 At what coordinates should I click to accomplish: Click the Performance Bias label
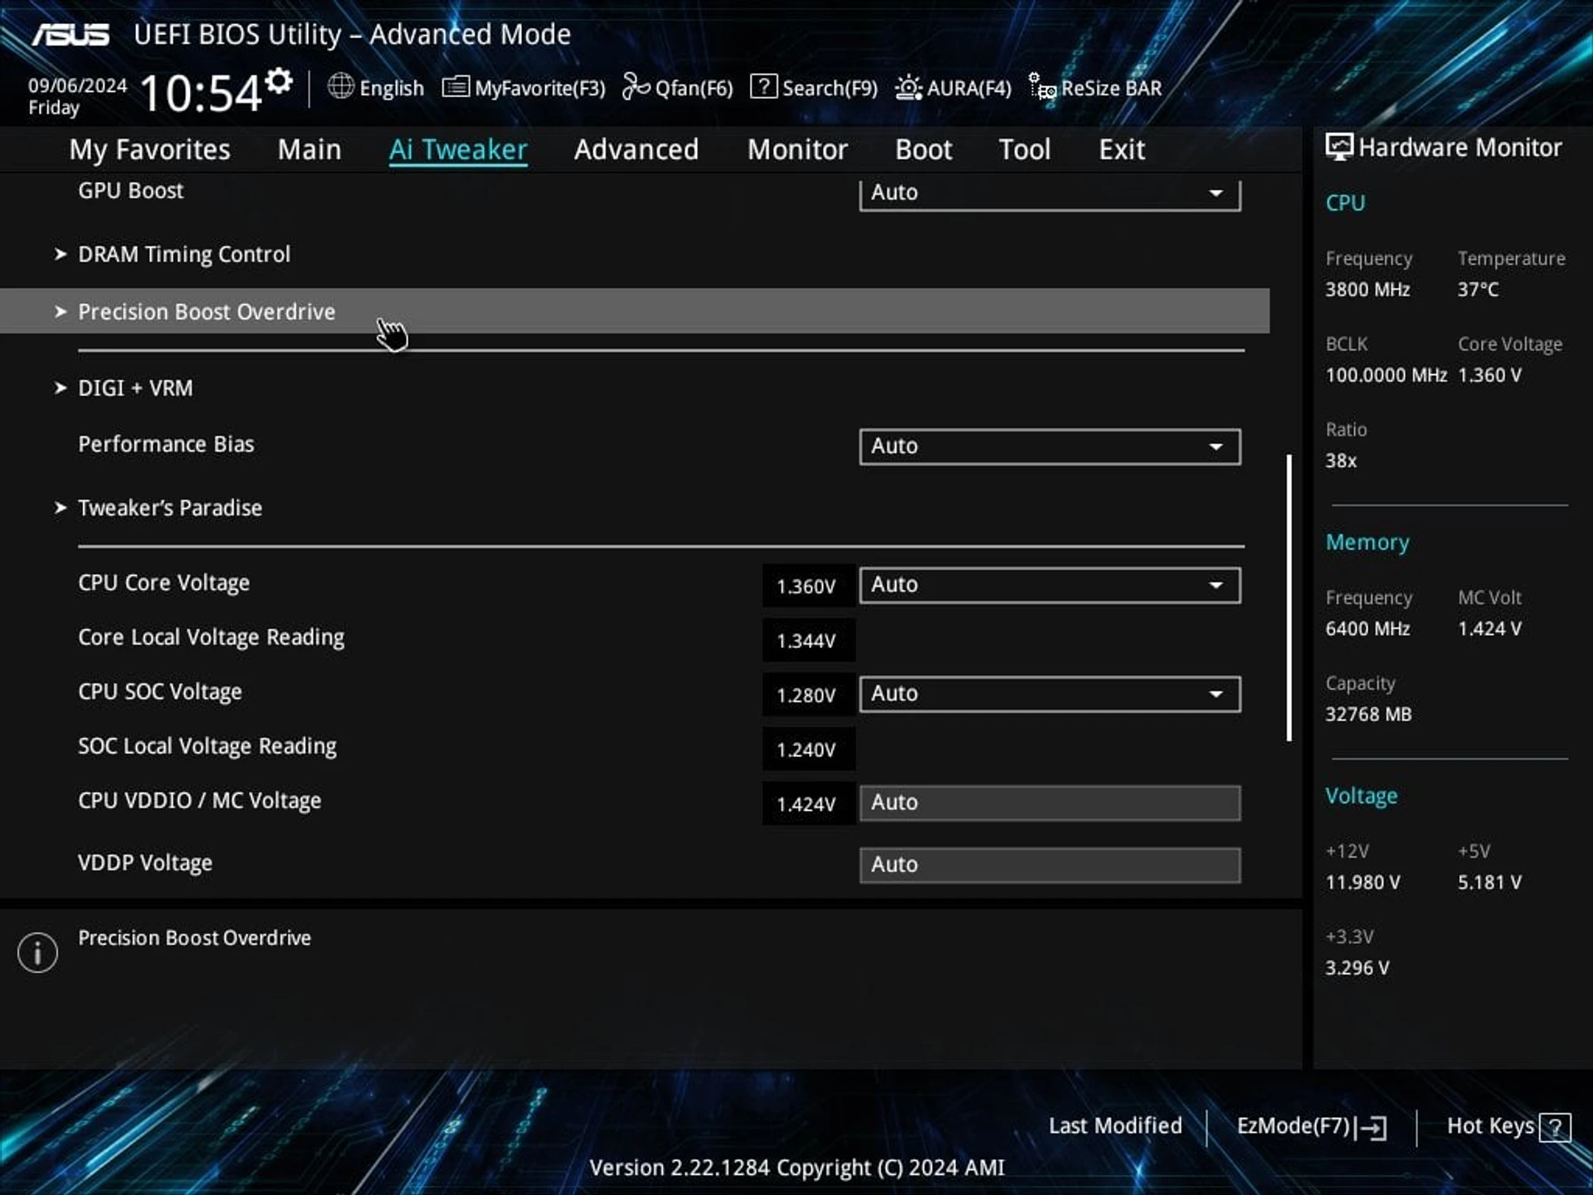coord(166,444)
